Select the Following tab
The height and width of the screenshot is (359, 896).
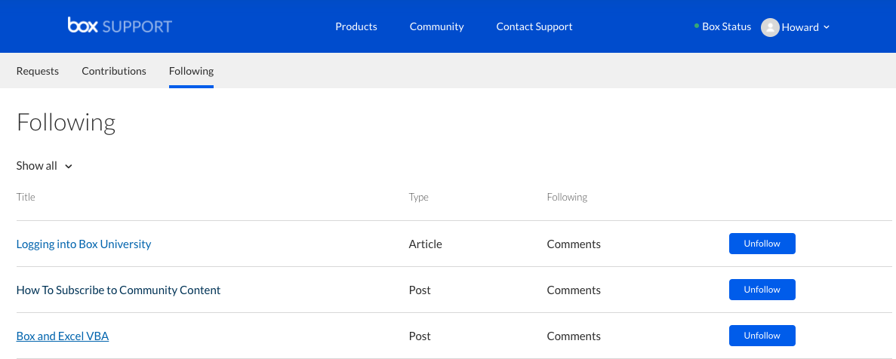(x=192, y=71)
